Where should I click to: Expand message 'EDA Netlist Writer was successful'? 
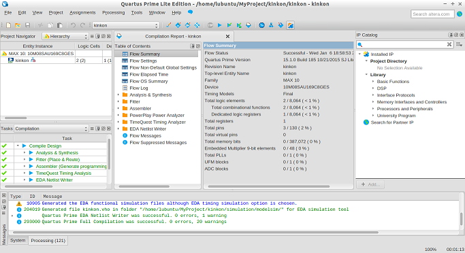pyautogui.click(x=12, y=216)
